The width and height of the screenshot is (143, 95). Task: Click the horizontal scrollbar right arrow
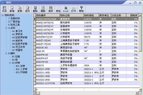pos(137,93)
